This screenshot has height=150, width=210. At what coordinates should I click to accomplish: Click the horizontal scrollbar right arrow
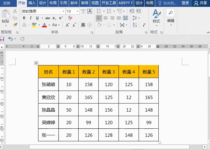[205, 147]
